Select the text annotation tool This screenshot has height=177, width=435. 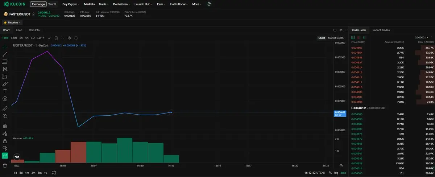5,91
